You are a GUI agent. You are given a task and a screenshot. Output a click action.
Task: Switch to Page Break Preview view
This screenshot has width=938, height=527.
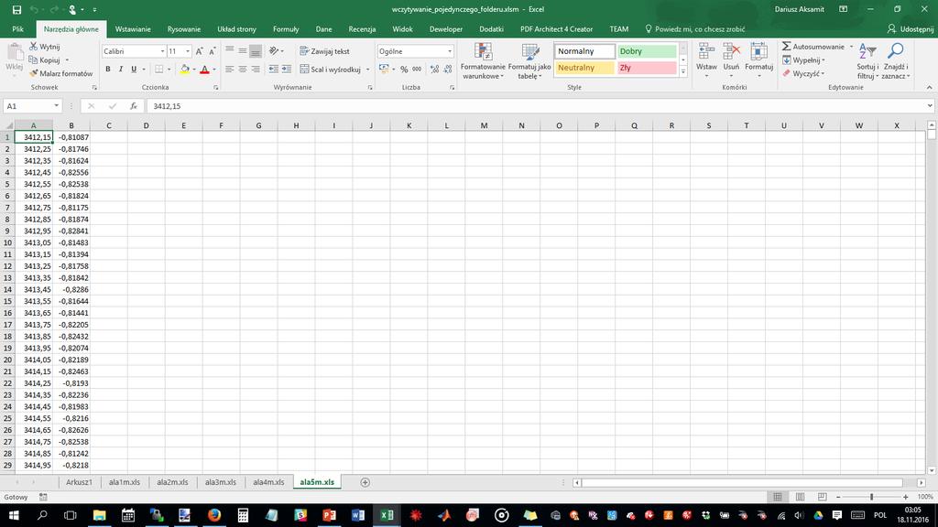[x=823, y=497]
